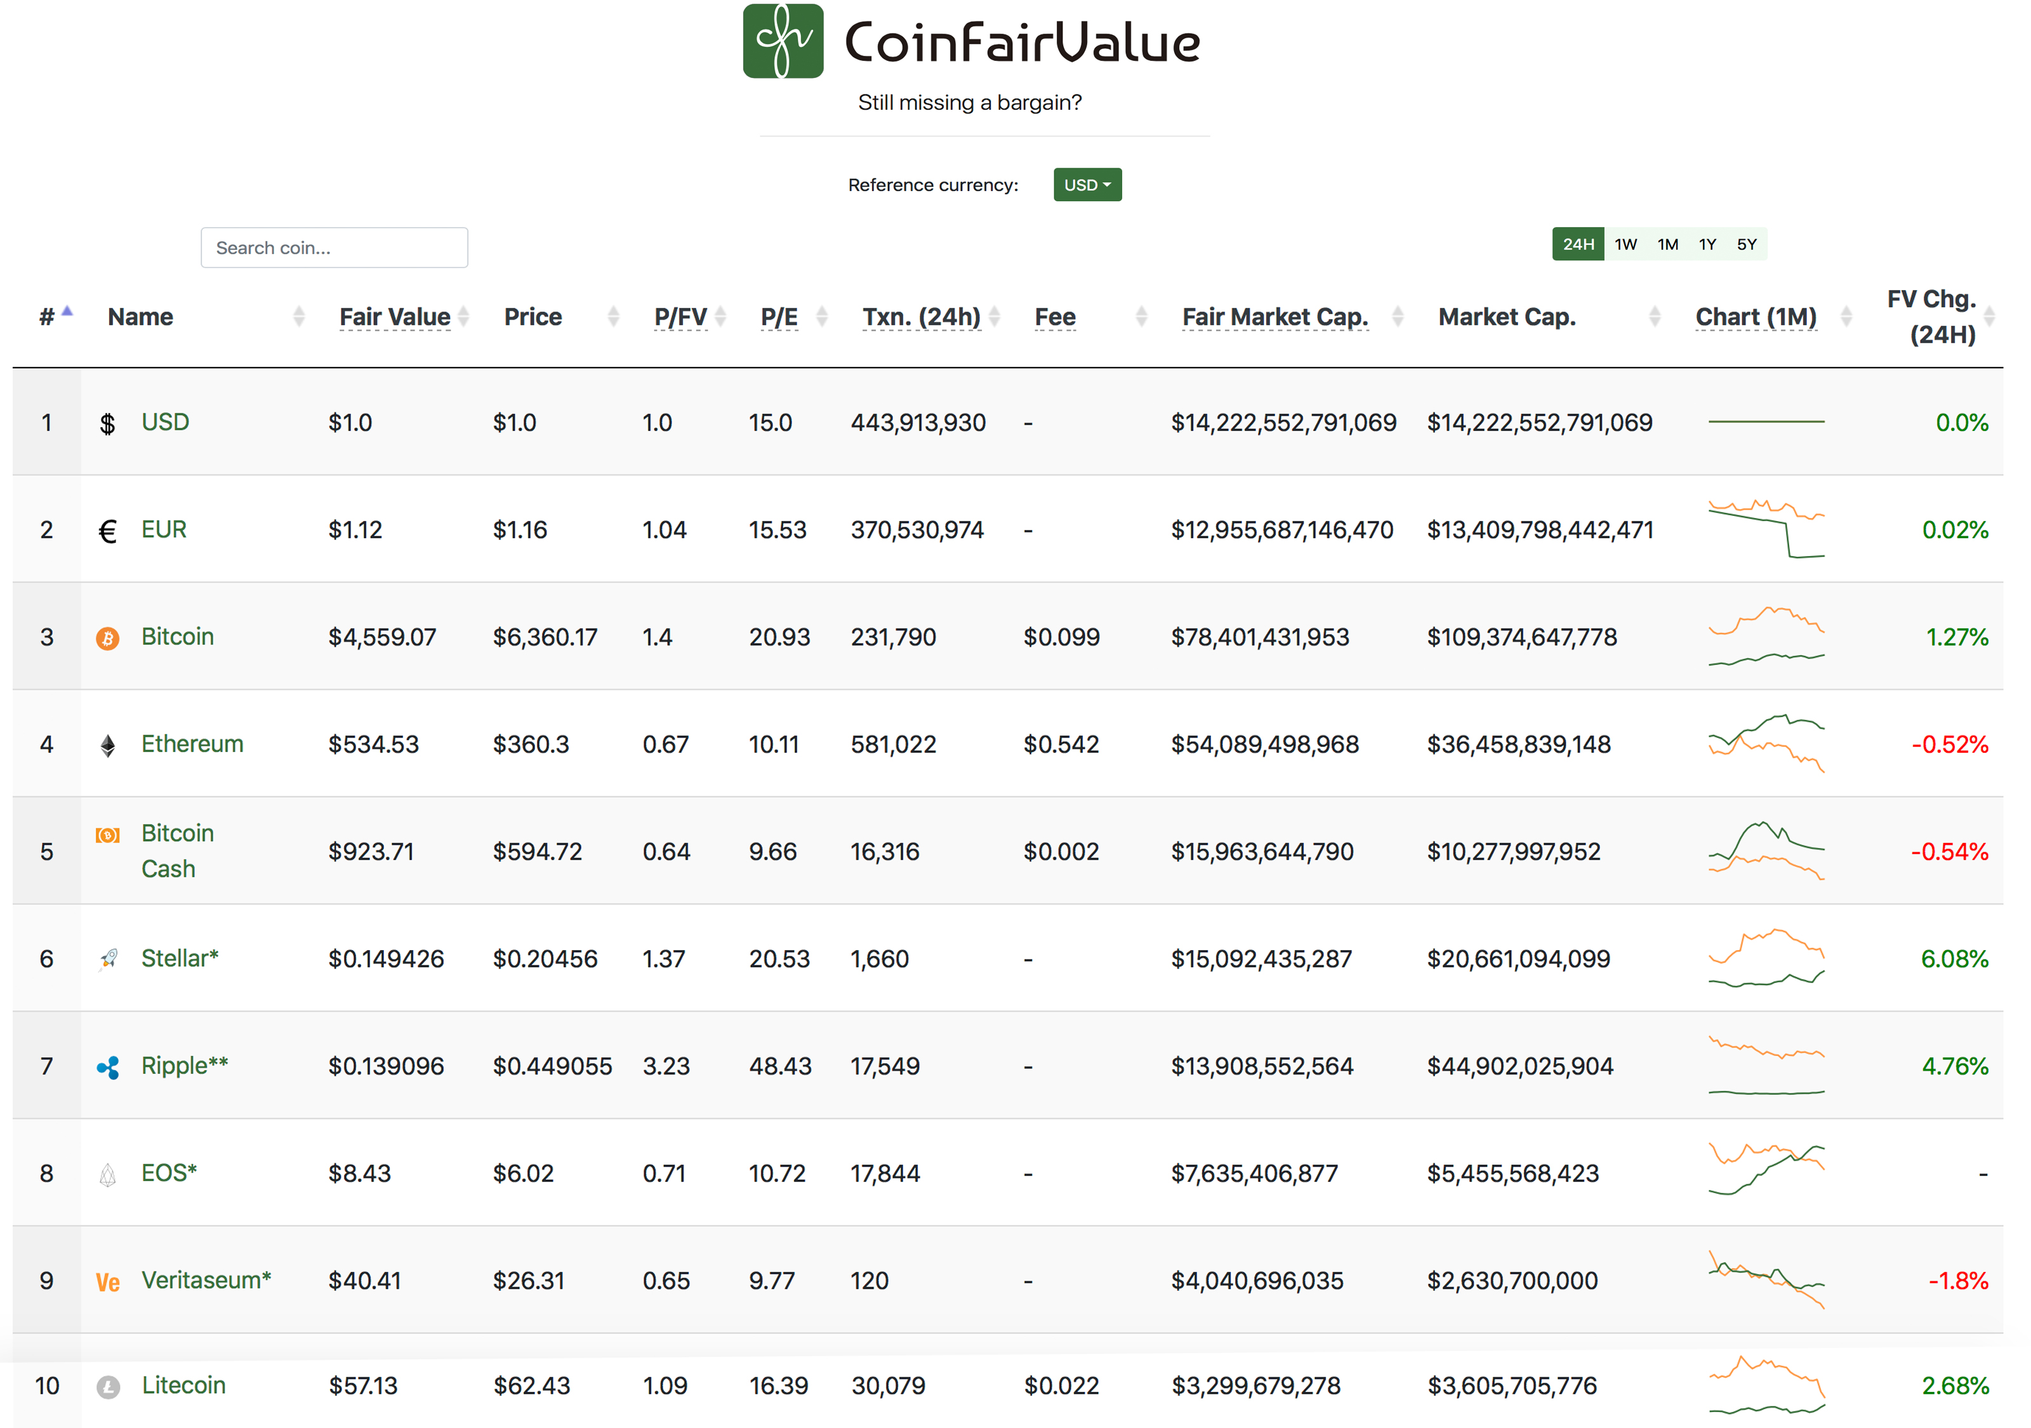Image resolution: width=2031 pixels, height=1428 pixels.
Task: Click Ethereum market cap $36,458,839,148
Action: [1519, 744]
